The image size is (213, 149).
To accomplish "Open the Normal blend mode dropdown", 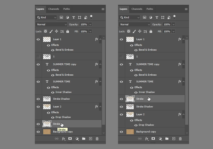I will click(x=51, y=24).
